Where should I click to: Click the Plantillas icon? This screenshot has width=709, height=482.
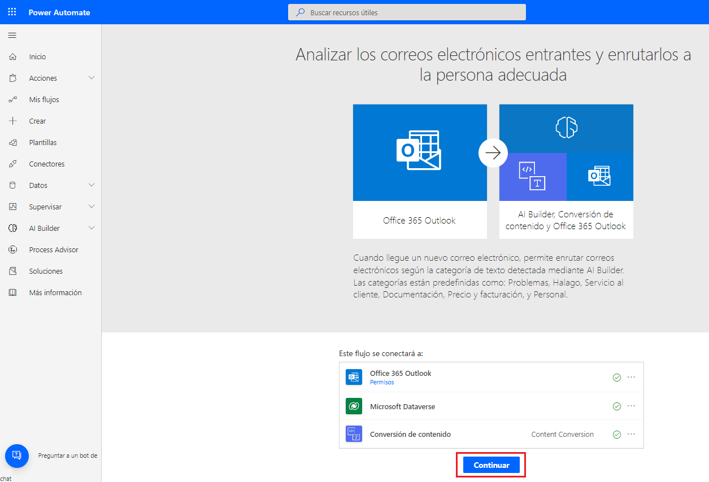pos(12,142)
